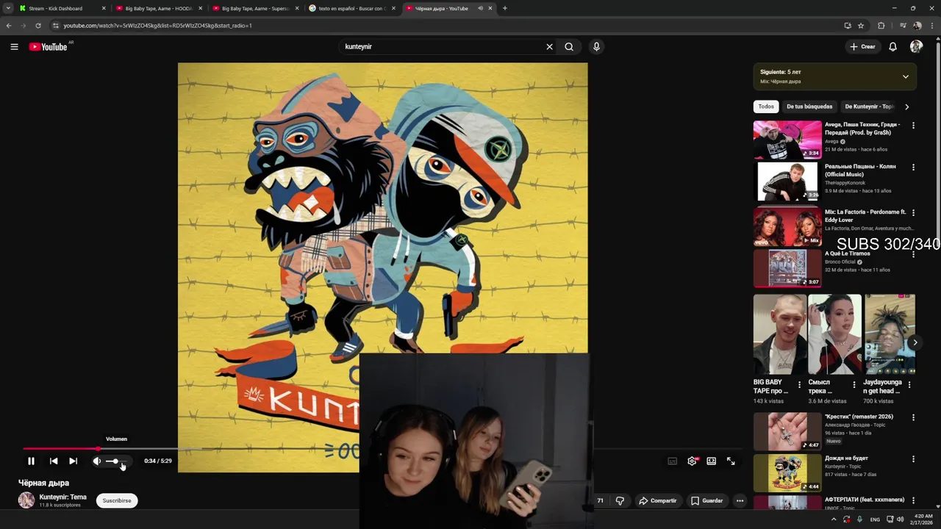This screenshot has width=941, height=529.
Task: Open the YouTube hamburger guide menu
Action: point(14,46)
